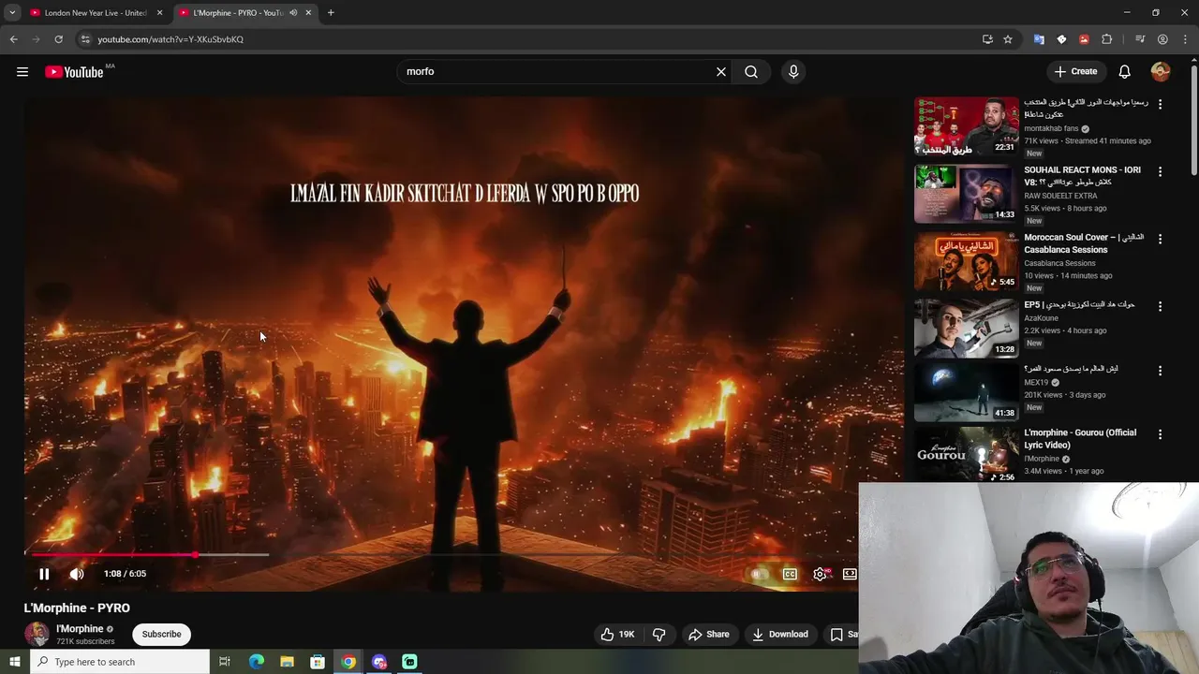
Task: Open the Moroccan Soul Cover video thumbnail
Action: point(966,261)
